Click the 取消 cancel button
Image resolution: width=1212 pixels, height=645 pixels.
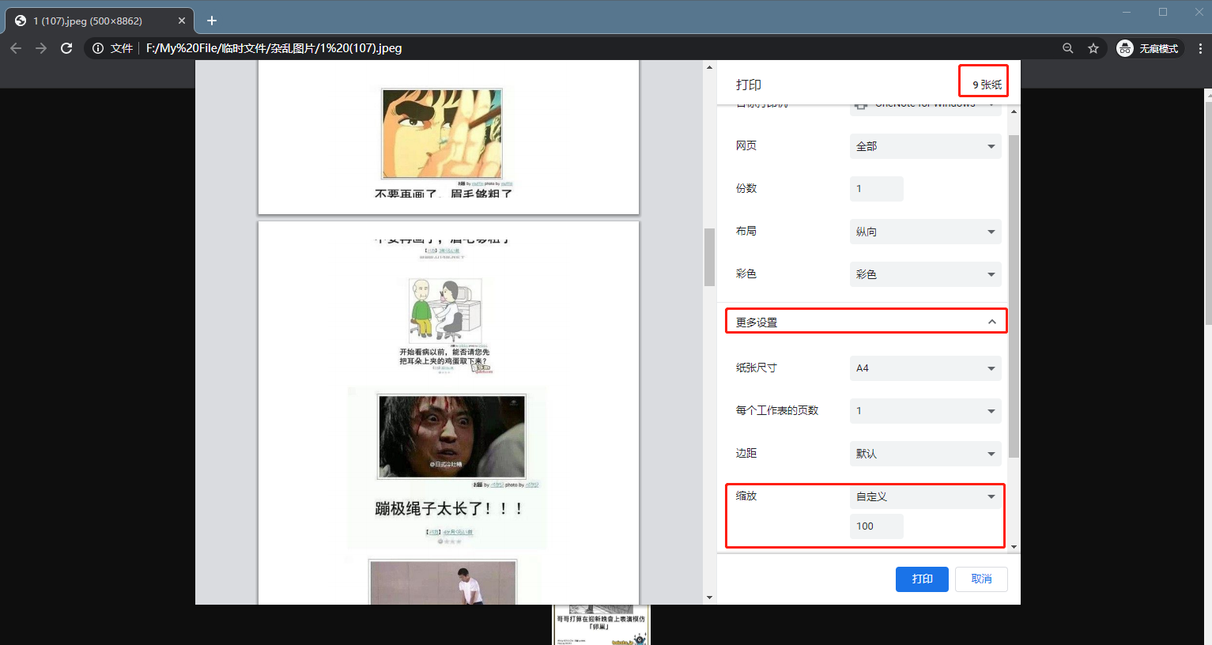click(981, 579)
